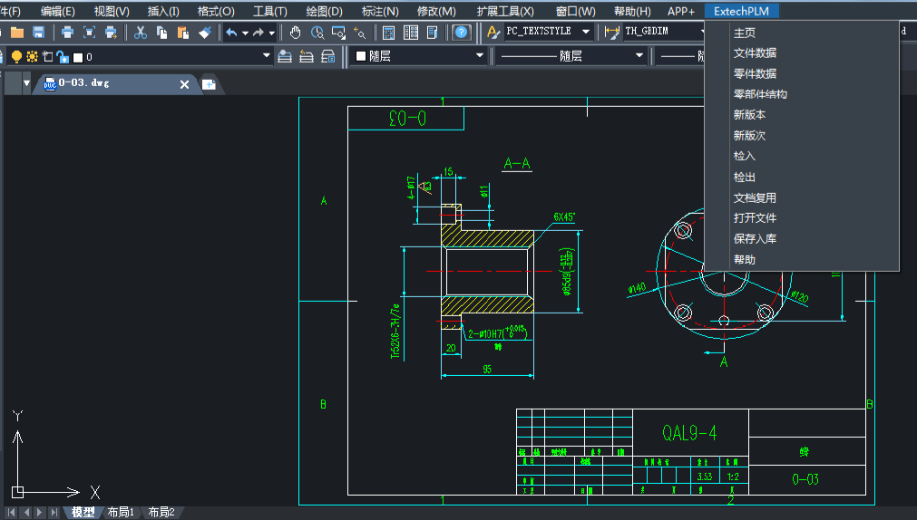Click the Cut scissors icon
The height and width of the screenshot is (520, 917).
[x=141, y=33]
